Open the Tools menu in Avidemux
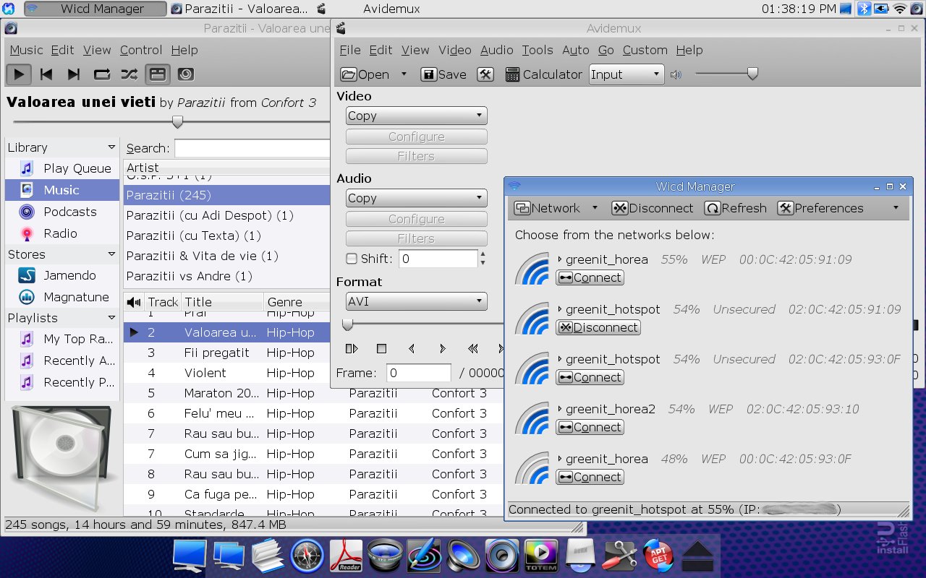This screenshot has width=926, height=578. pyautogui.click(x=538, y=50)
